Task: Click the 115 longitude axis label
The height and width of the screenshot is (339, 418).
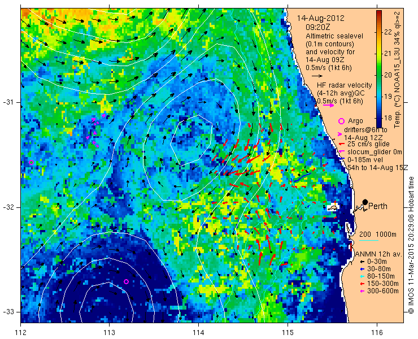Action: (x=288, y=333)
